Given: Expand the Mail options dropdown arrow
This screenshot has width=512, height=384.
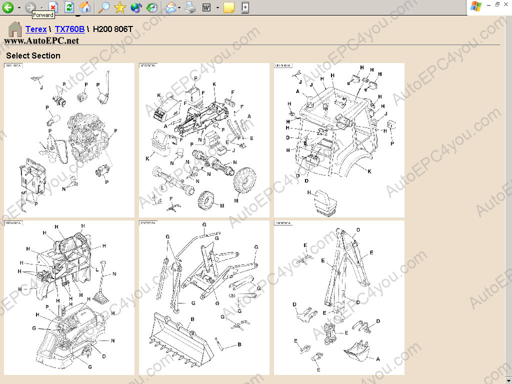Looking at the screenshot, I should pos(180,7).
